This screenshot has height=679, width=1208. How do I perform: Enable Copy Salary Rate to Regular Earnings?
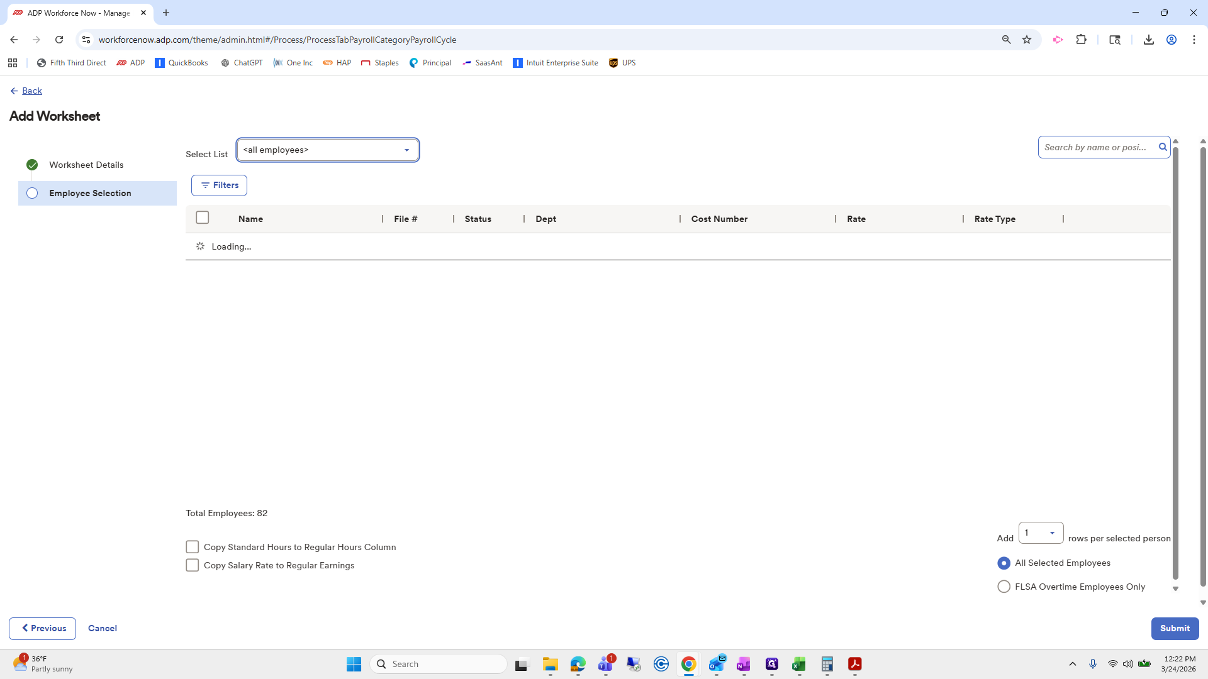[x=193, y=565]
